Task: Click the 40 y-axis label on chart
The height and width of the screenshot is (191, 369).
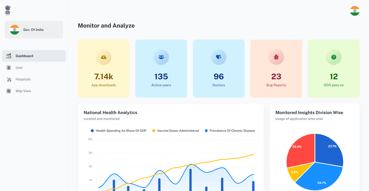Action: click(90, 180)
